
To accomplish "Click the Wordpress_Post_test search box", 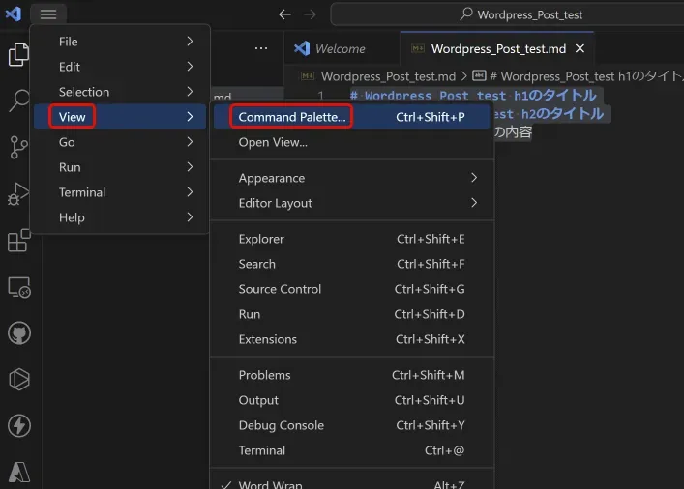I will click(x=522, y=14).
